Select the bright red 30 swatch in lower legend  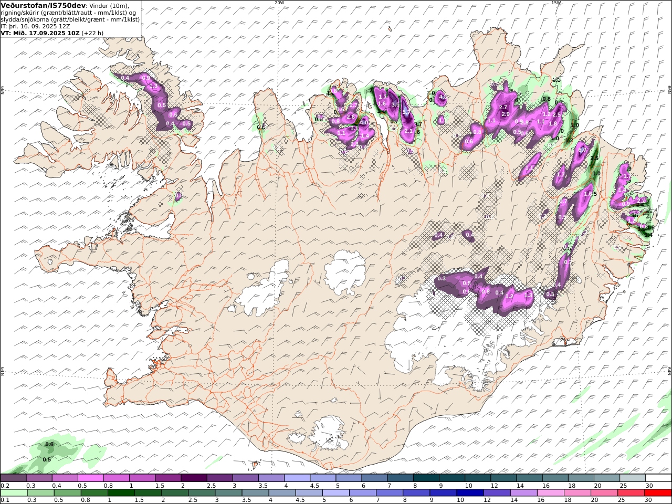click(658, 492)
